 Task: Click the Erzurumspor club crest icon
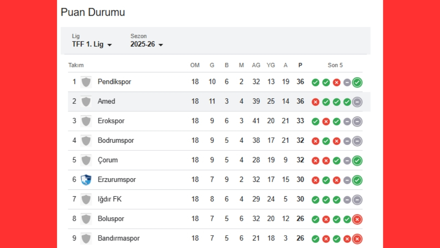[86, 180]
